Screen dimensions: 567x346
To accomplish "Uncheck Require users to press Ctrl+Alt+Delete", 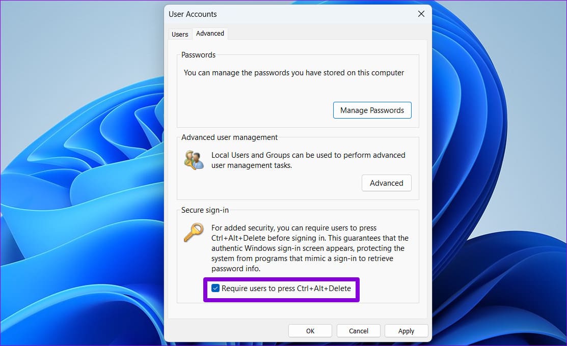I will 215,288.
